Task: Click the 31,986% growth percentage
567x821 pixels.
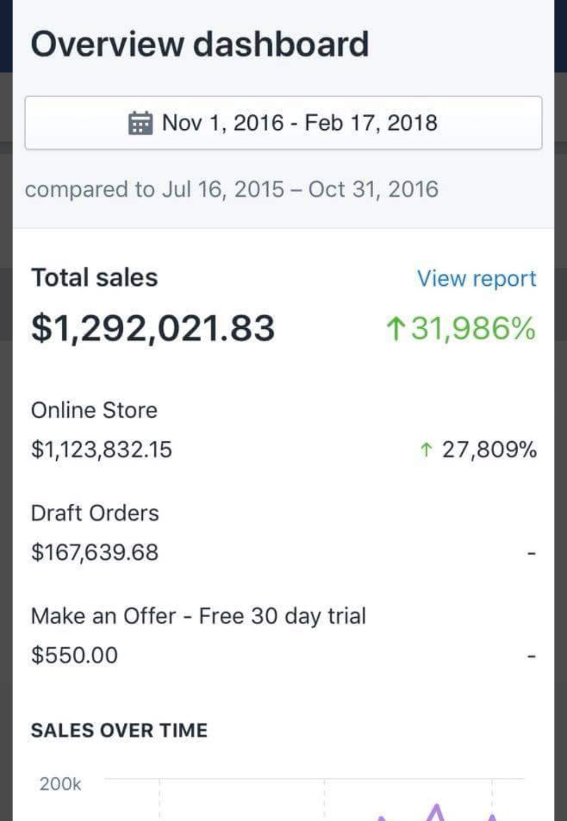Action: pyautogui.click(x=472, y=329)
